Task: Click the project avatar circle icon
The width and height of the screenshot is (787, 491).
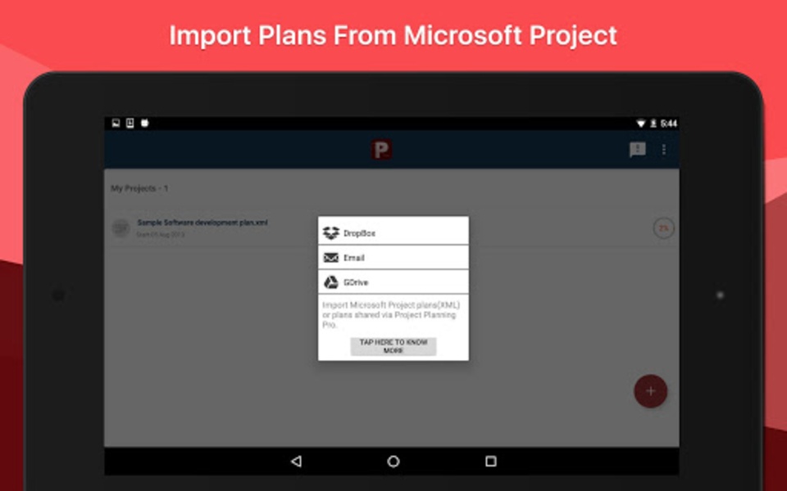Action: [121, 228]
